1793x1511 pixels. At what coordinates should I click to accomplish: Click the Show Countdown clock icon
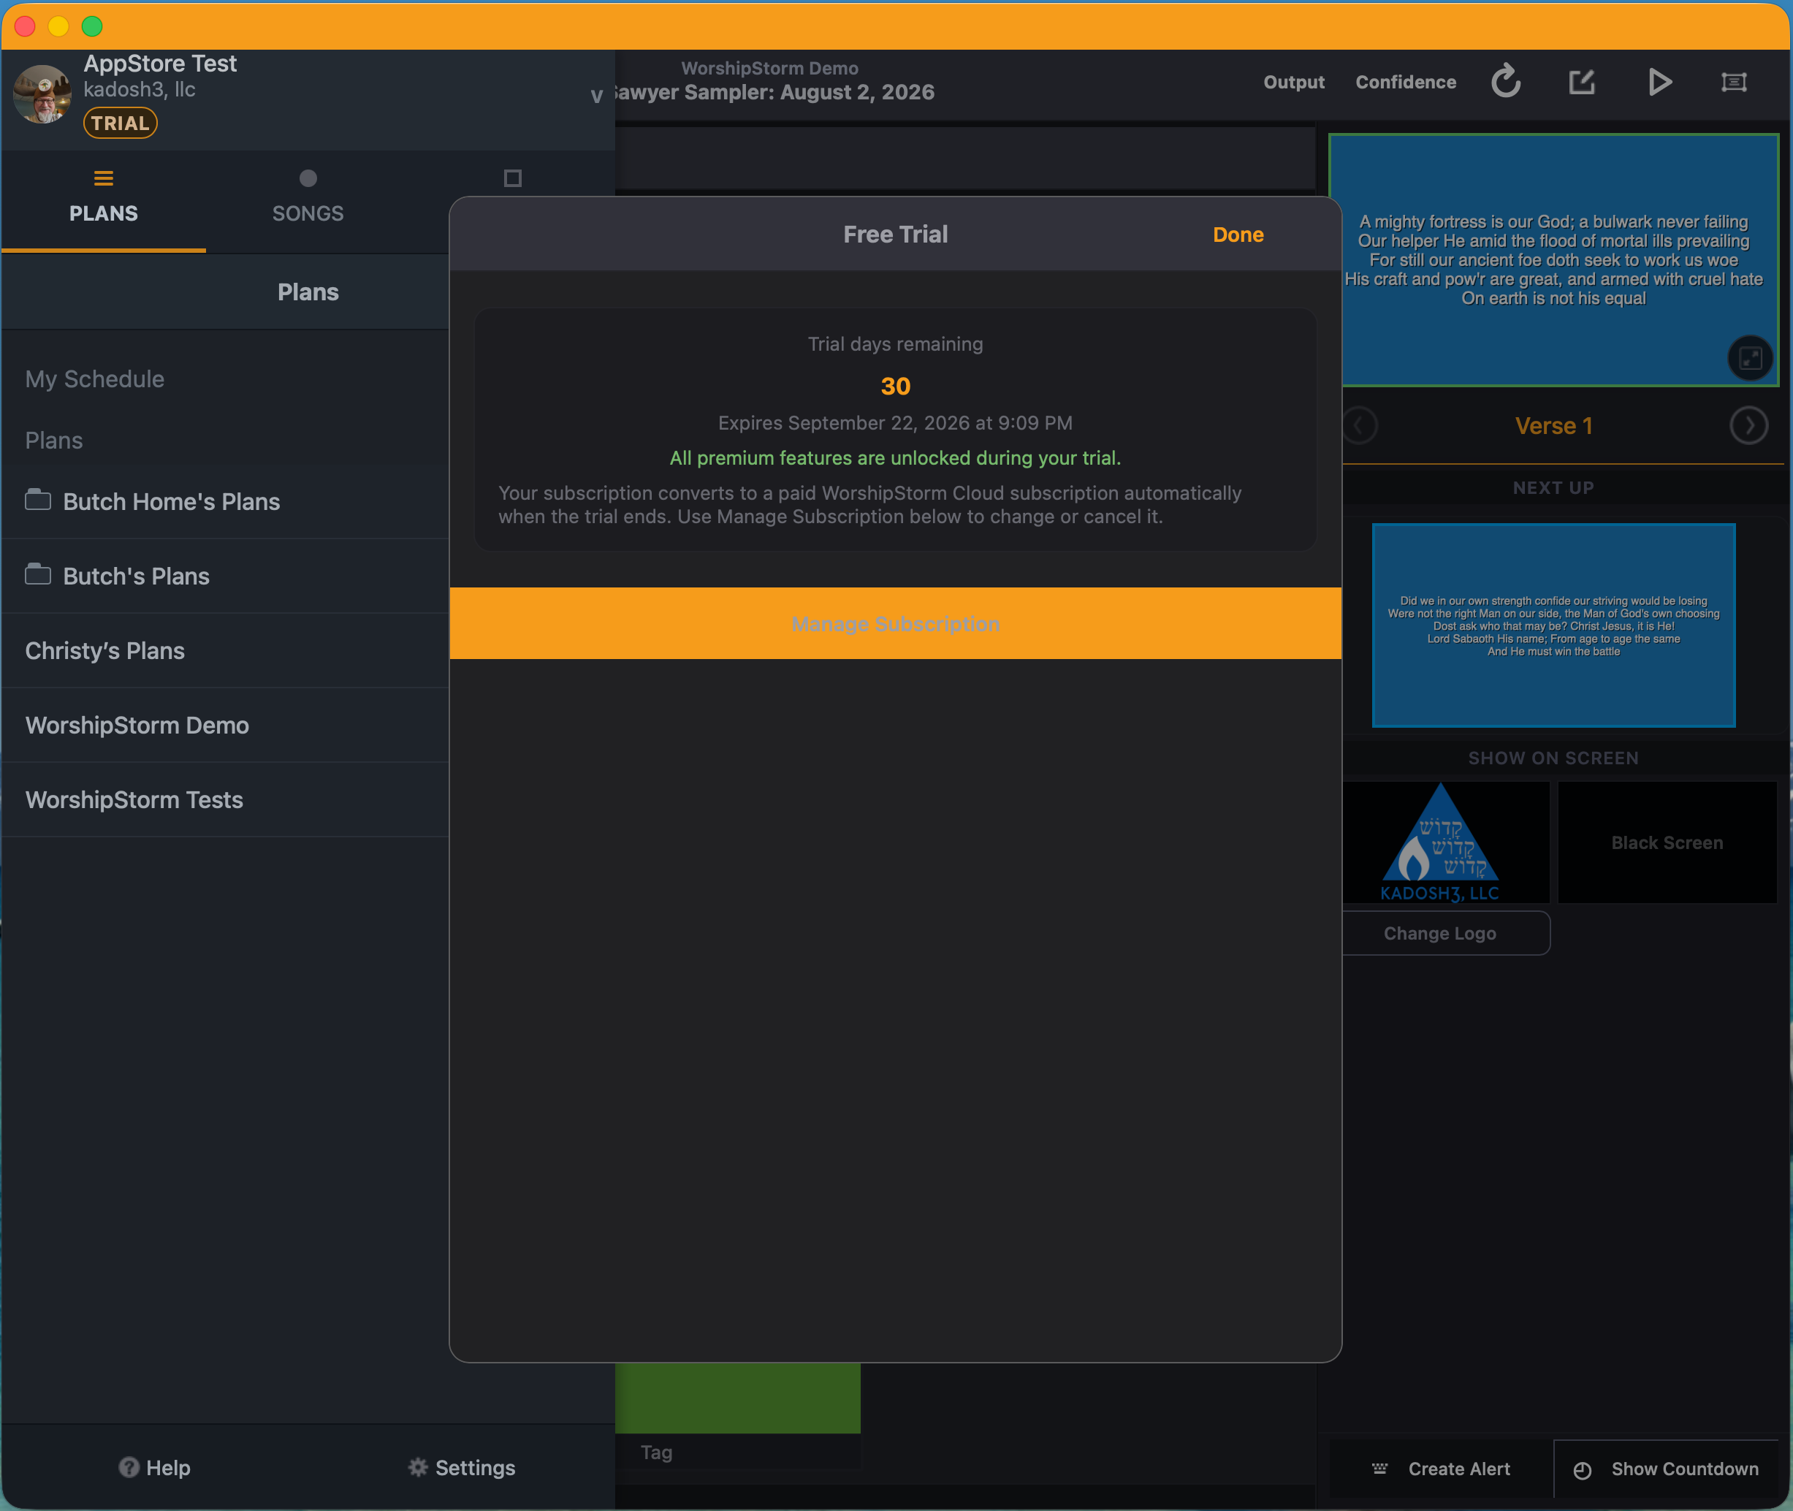[x=1581, y=1470]
